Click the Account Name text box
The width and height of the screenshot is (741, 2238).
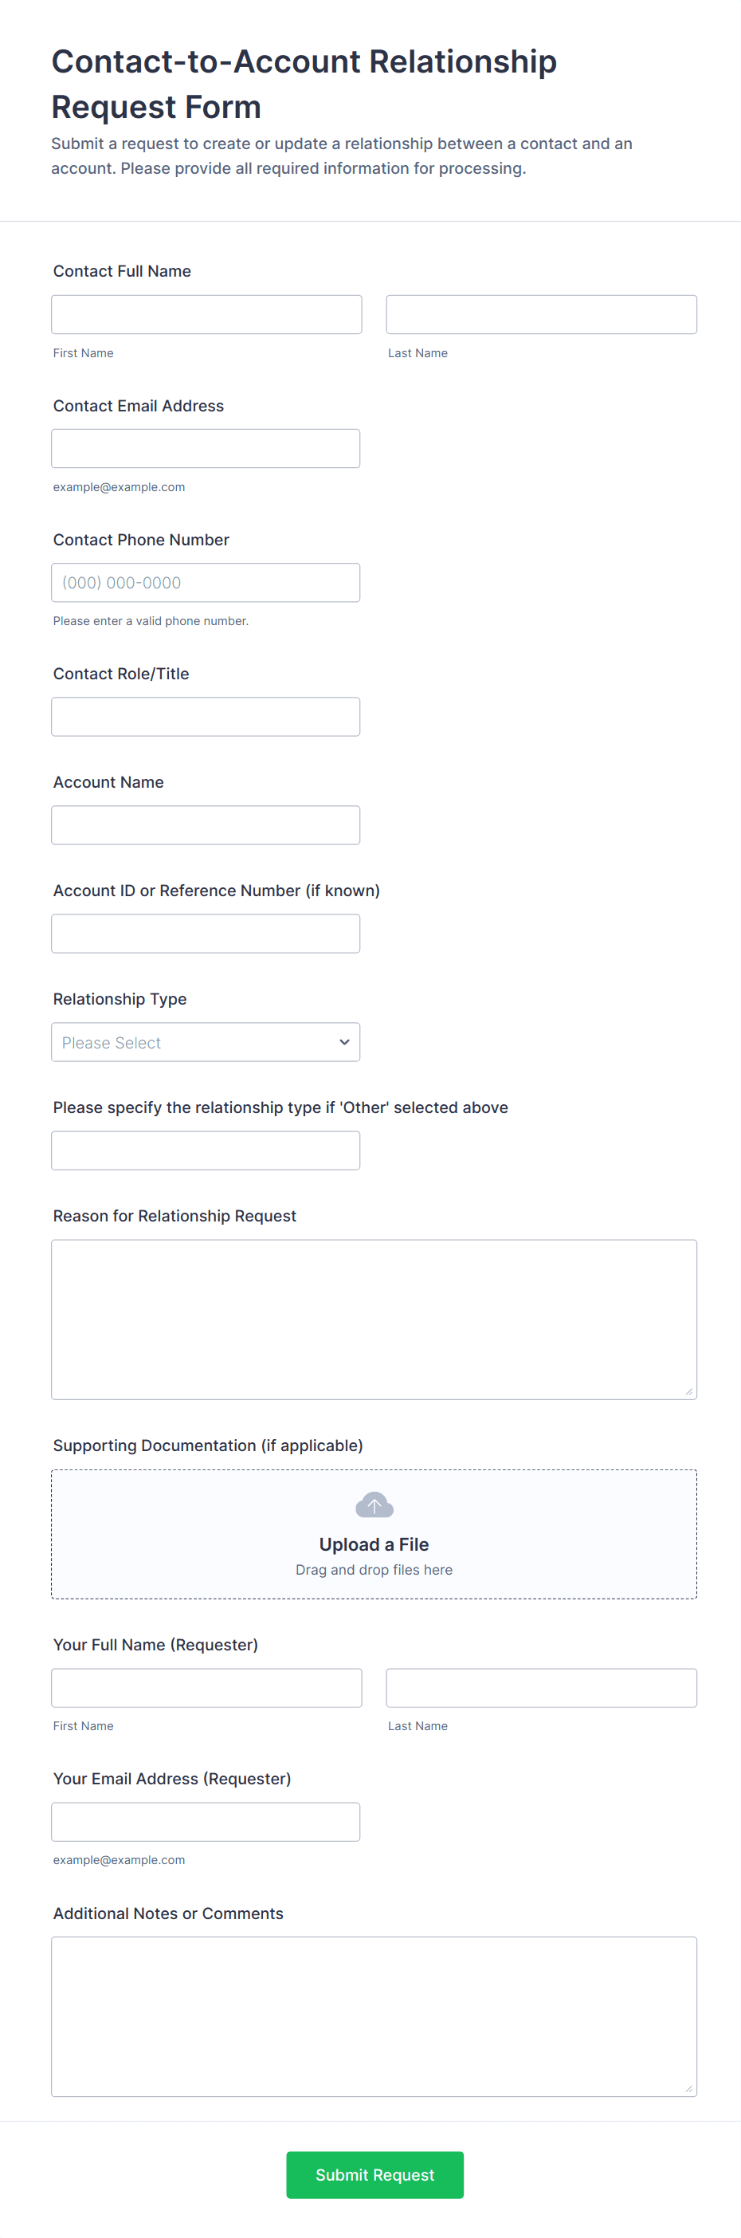(205, 825)
